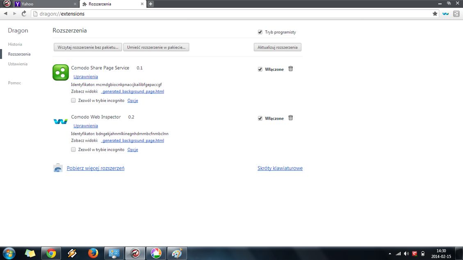Remove Comodo Web Inspector with trash icon

pyautogui.click(x=291, y=118)
